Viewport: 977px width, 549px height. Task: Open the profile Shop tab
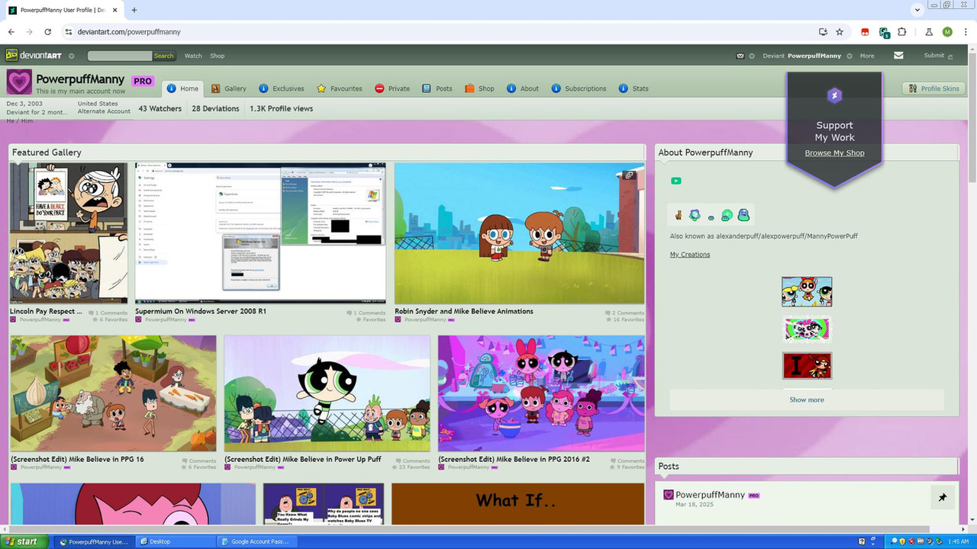pyautogui.click(x=479, y=88)
